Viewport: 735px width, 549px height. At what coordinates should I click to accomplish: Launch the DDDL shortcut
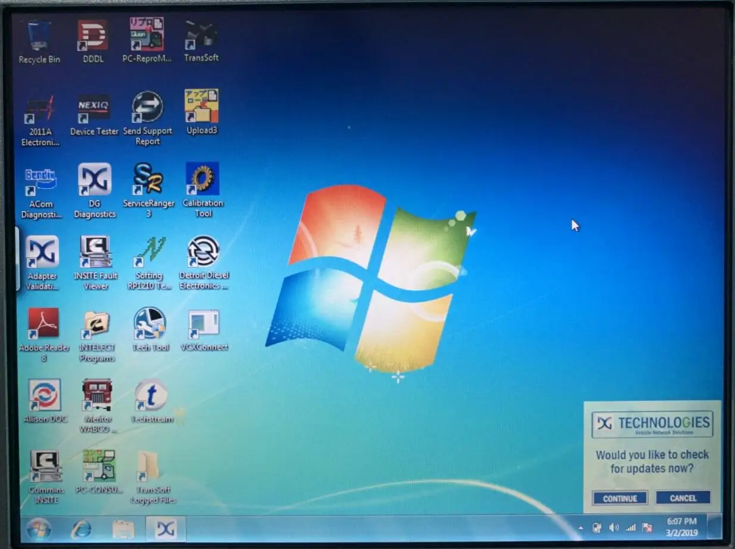coord(93,43)
